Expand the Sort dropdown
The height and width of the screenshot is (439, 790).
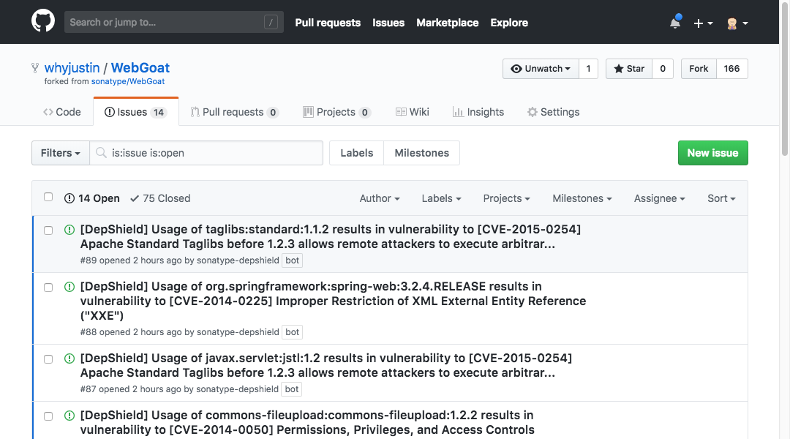[721, 198]
